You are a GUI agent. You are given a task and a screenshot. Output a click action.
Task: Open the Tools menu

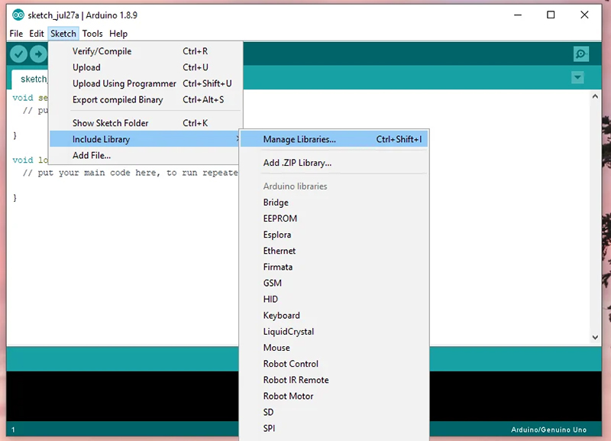pyautogui.click(x=92, y=34)
